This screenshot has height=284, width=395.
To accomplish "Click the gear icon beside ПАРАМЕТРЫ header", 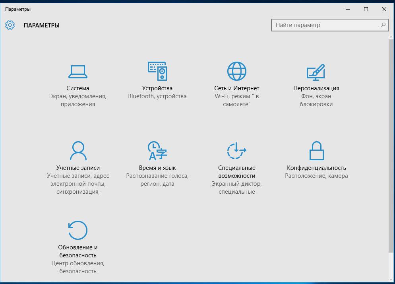I will coord(10,25).
